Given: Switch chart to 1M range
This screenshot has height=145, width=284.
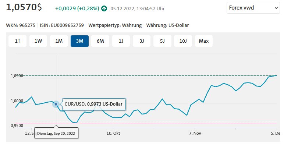Looking at the screenshot, I should coord(59,41).
